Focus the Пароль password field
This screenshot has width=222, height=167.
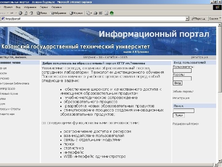point(182,78)
